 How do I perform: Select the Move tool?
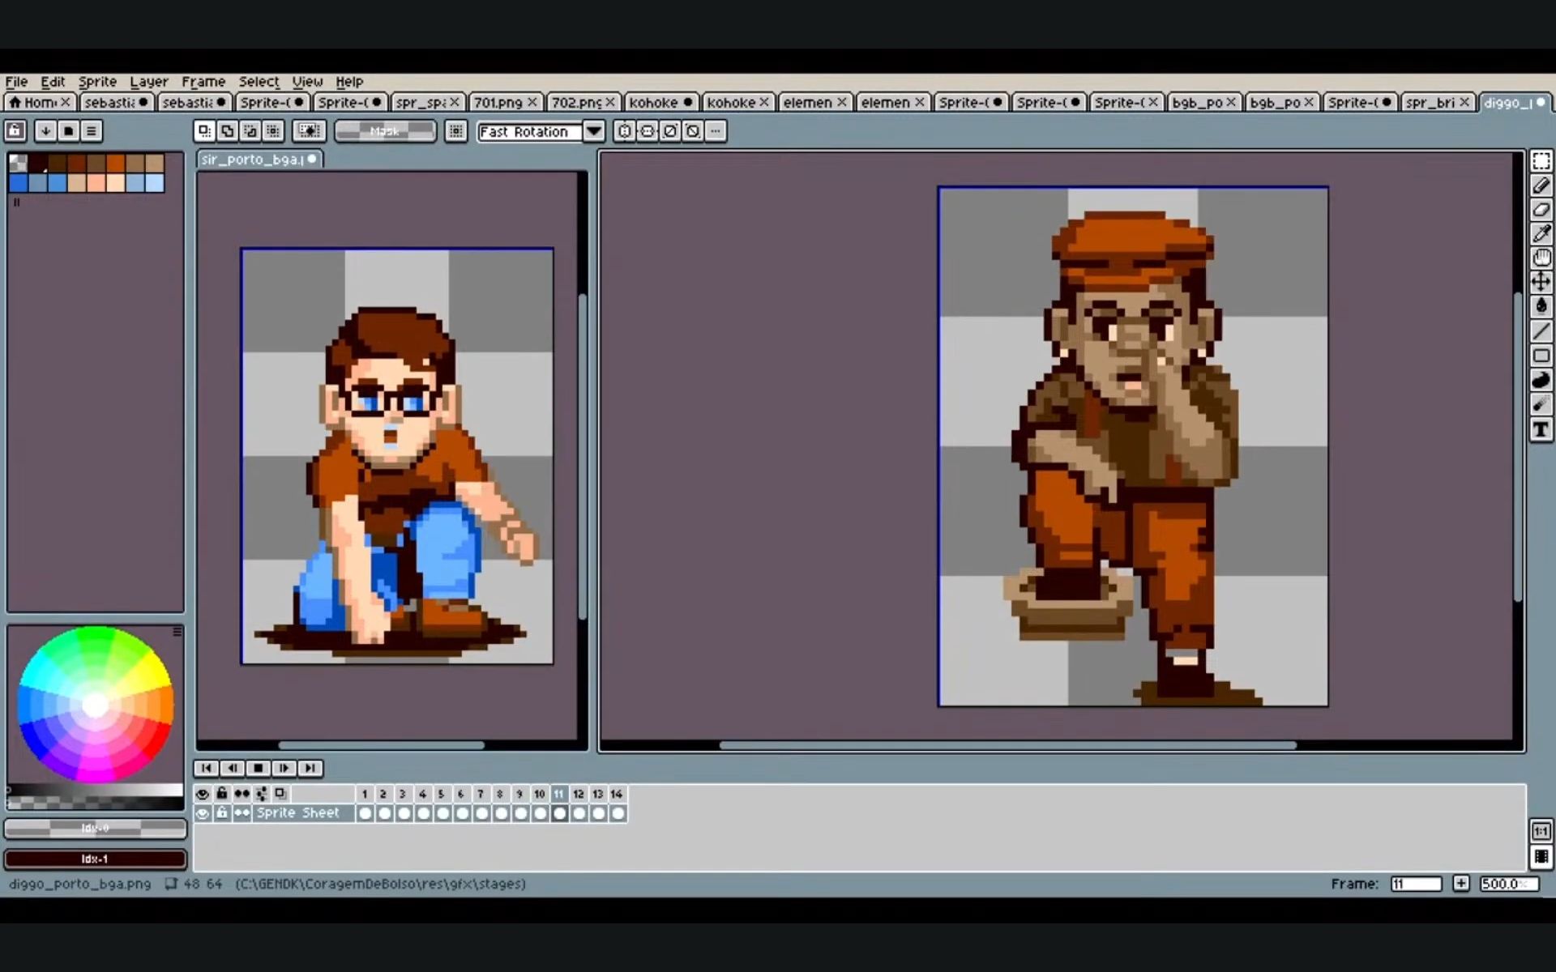pyautogui.click(x=1541, y=282)
